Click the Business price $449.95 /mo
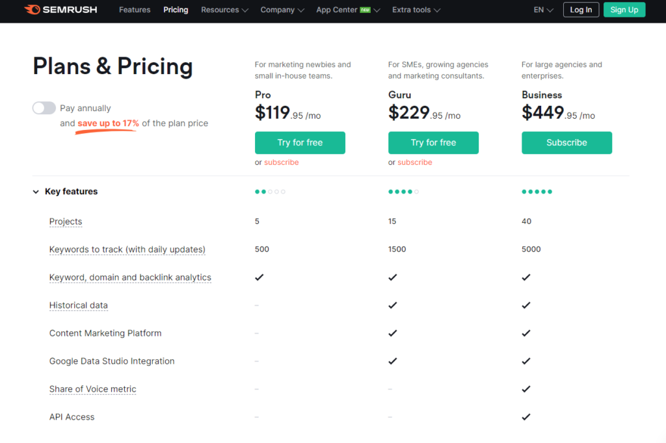 tap(558, 113)
